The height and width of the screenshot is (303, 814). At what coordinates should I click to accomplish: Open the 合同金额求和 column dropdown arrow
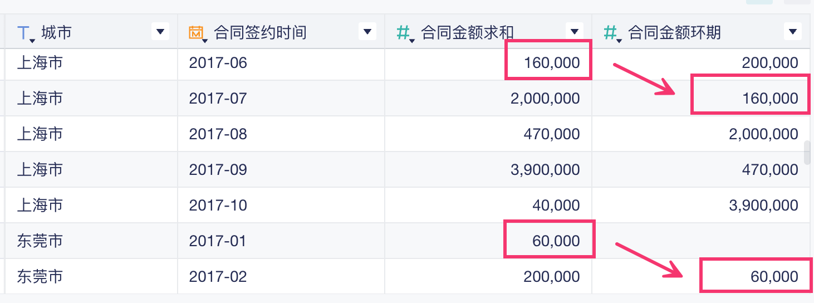coord(574,32)
